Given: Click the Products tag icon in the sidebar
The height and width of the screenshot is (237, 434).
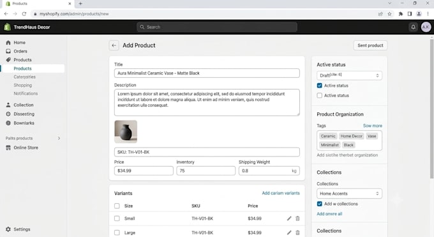Looking at the screenshot, I should (x=8, y=59).
